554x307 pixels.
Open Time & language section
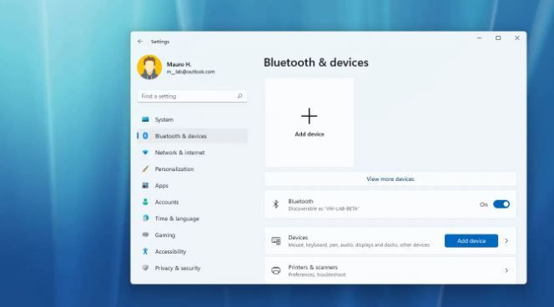click(x=193, y=219)
